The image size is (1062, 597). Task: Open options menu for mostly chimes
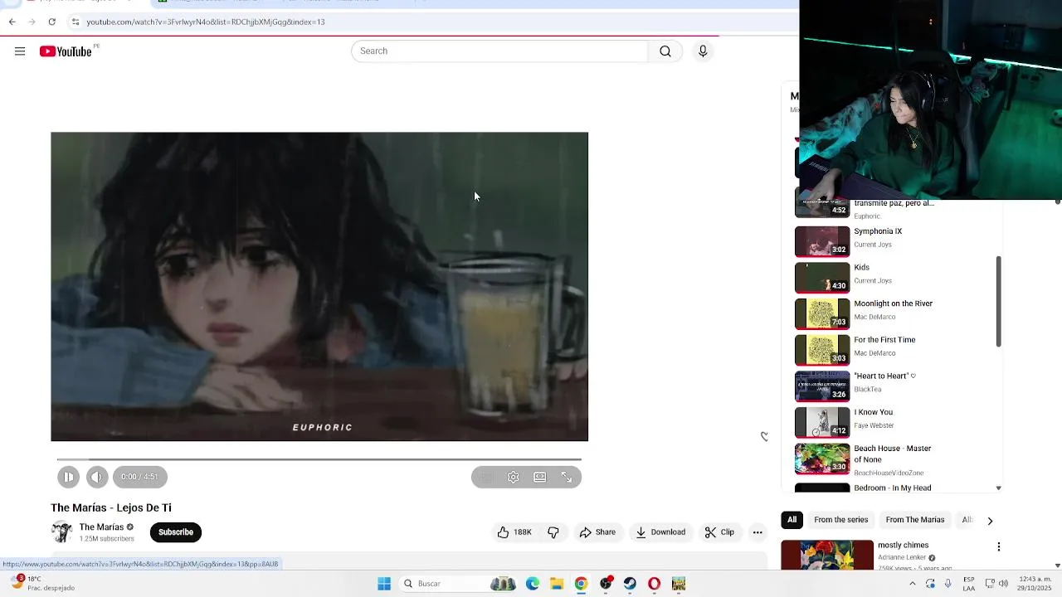pos(999,546)
